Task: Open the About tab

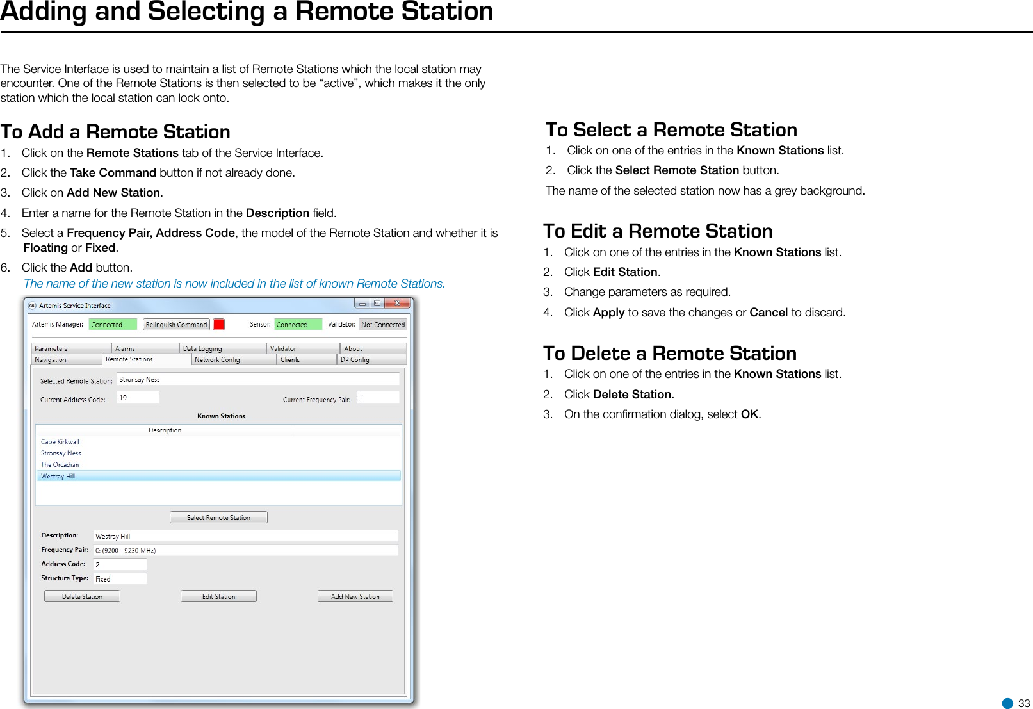Action: click(x=373, y=348)
